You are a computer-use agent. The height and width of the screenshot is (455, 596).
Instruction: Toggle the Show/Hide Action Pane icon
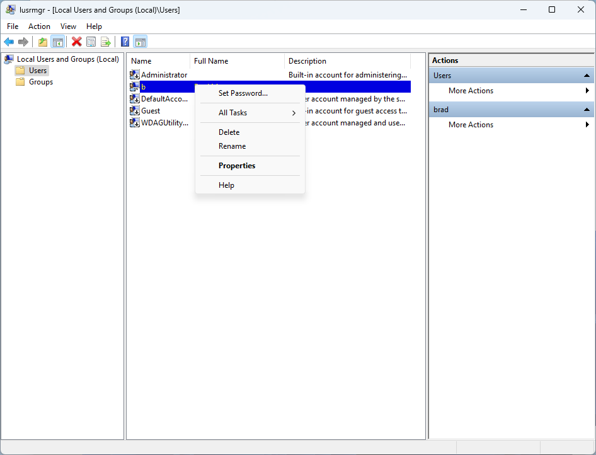140,42
